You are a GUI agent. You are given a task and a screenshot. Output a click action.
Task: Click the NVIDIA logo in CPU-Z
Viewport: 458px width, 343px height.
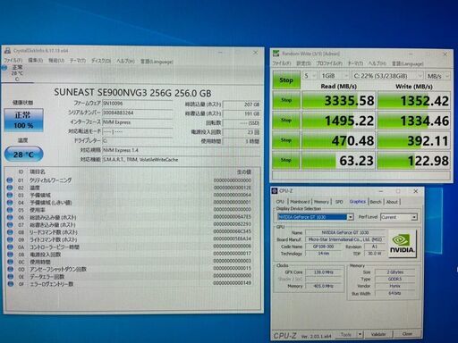click(402, 244)
